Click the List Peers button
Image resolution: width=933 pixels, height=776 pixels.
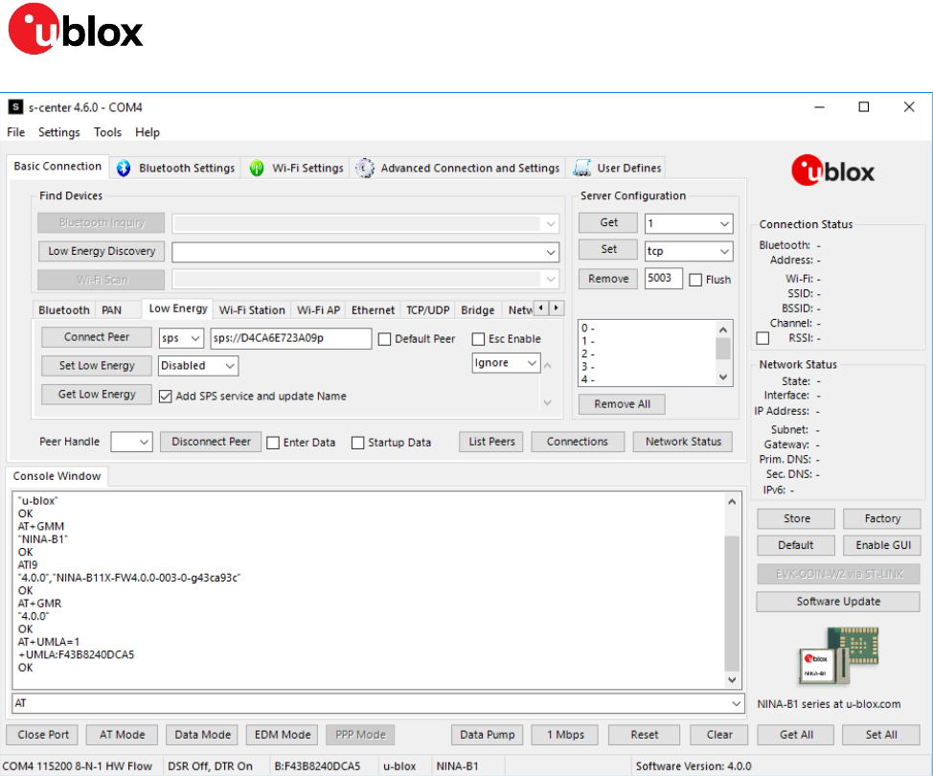pos(491,443)
